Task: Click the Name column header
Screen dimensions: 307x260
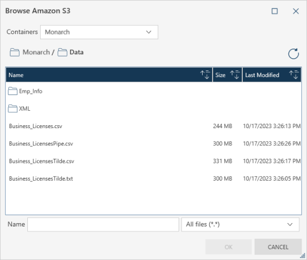Action: coord(109,75)
